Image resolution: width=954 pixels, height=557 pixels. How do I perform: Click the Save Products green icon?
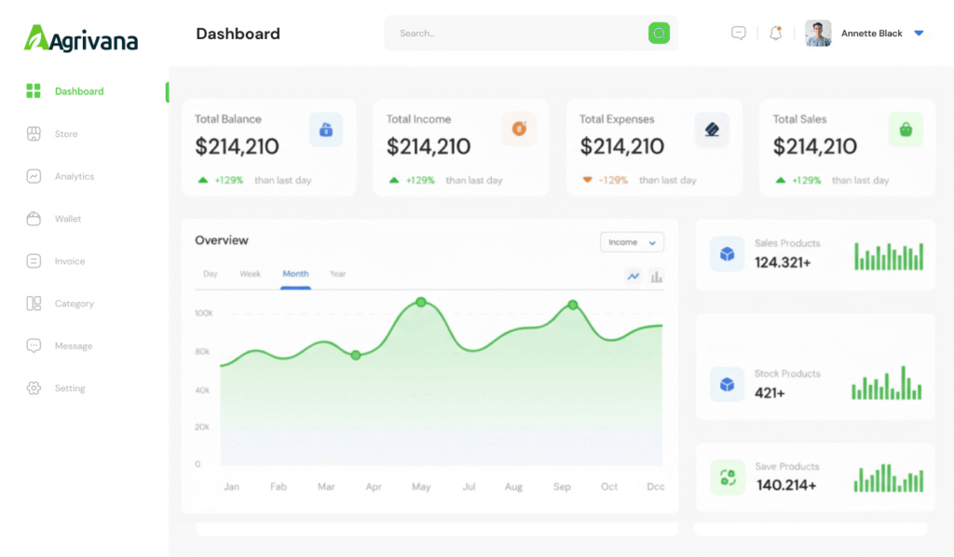(x=728, y=477)
